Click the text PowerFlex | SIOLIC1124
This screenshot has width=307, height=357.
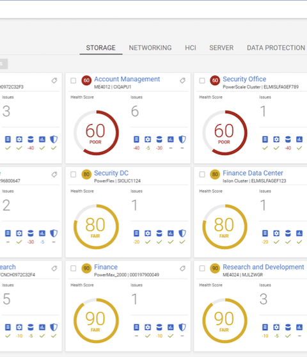pyautogui.click(x=117, y=181)
